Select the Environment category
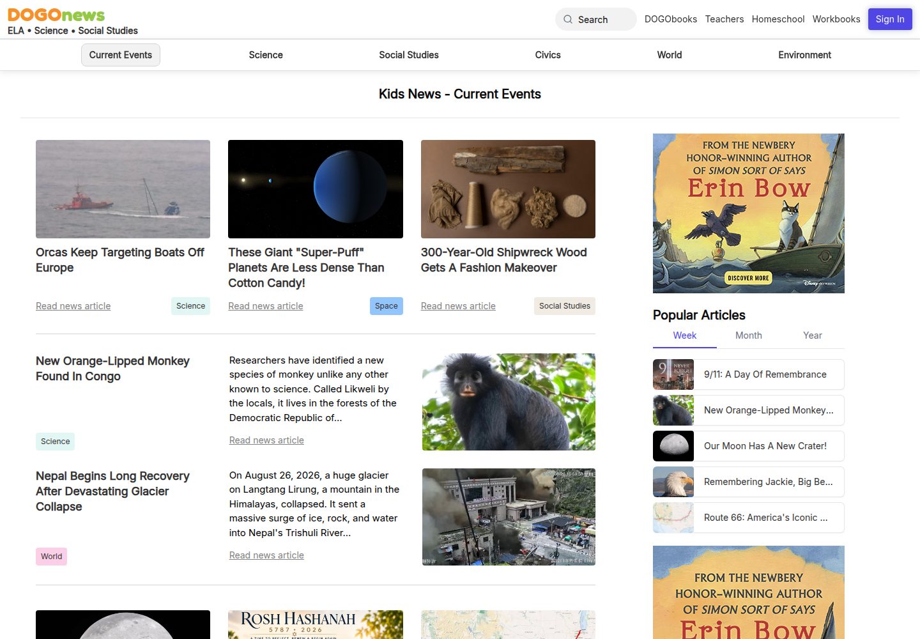The width and height of the screenshot is (920, 639). (x=804, y=55)
